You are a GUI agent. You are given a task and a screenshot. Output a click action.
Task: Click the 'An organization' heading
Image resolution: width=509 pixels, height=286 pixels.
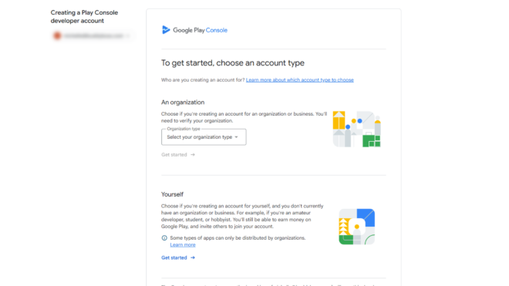click(x=183, y=103)
